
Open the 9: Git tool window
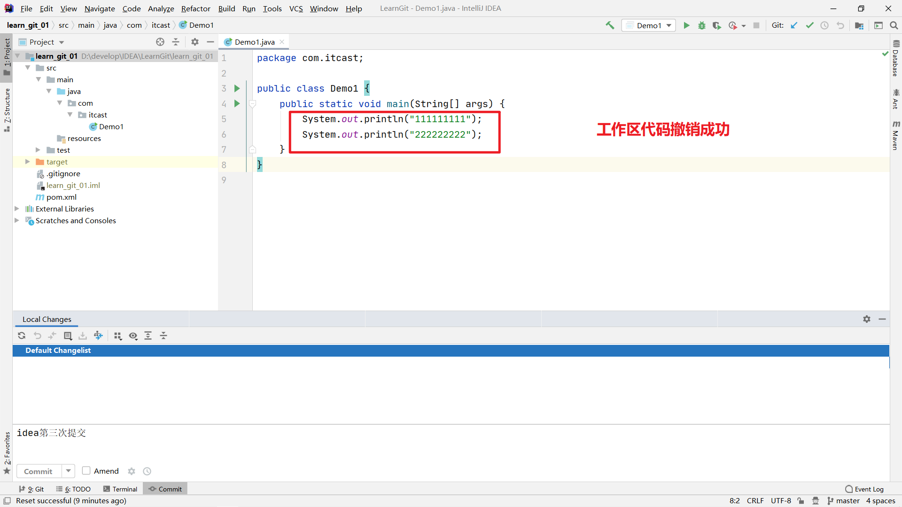(x=31, y=489)
